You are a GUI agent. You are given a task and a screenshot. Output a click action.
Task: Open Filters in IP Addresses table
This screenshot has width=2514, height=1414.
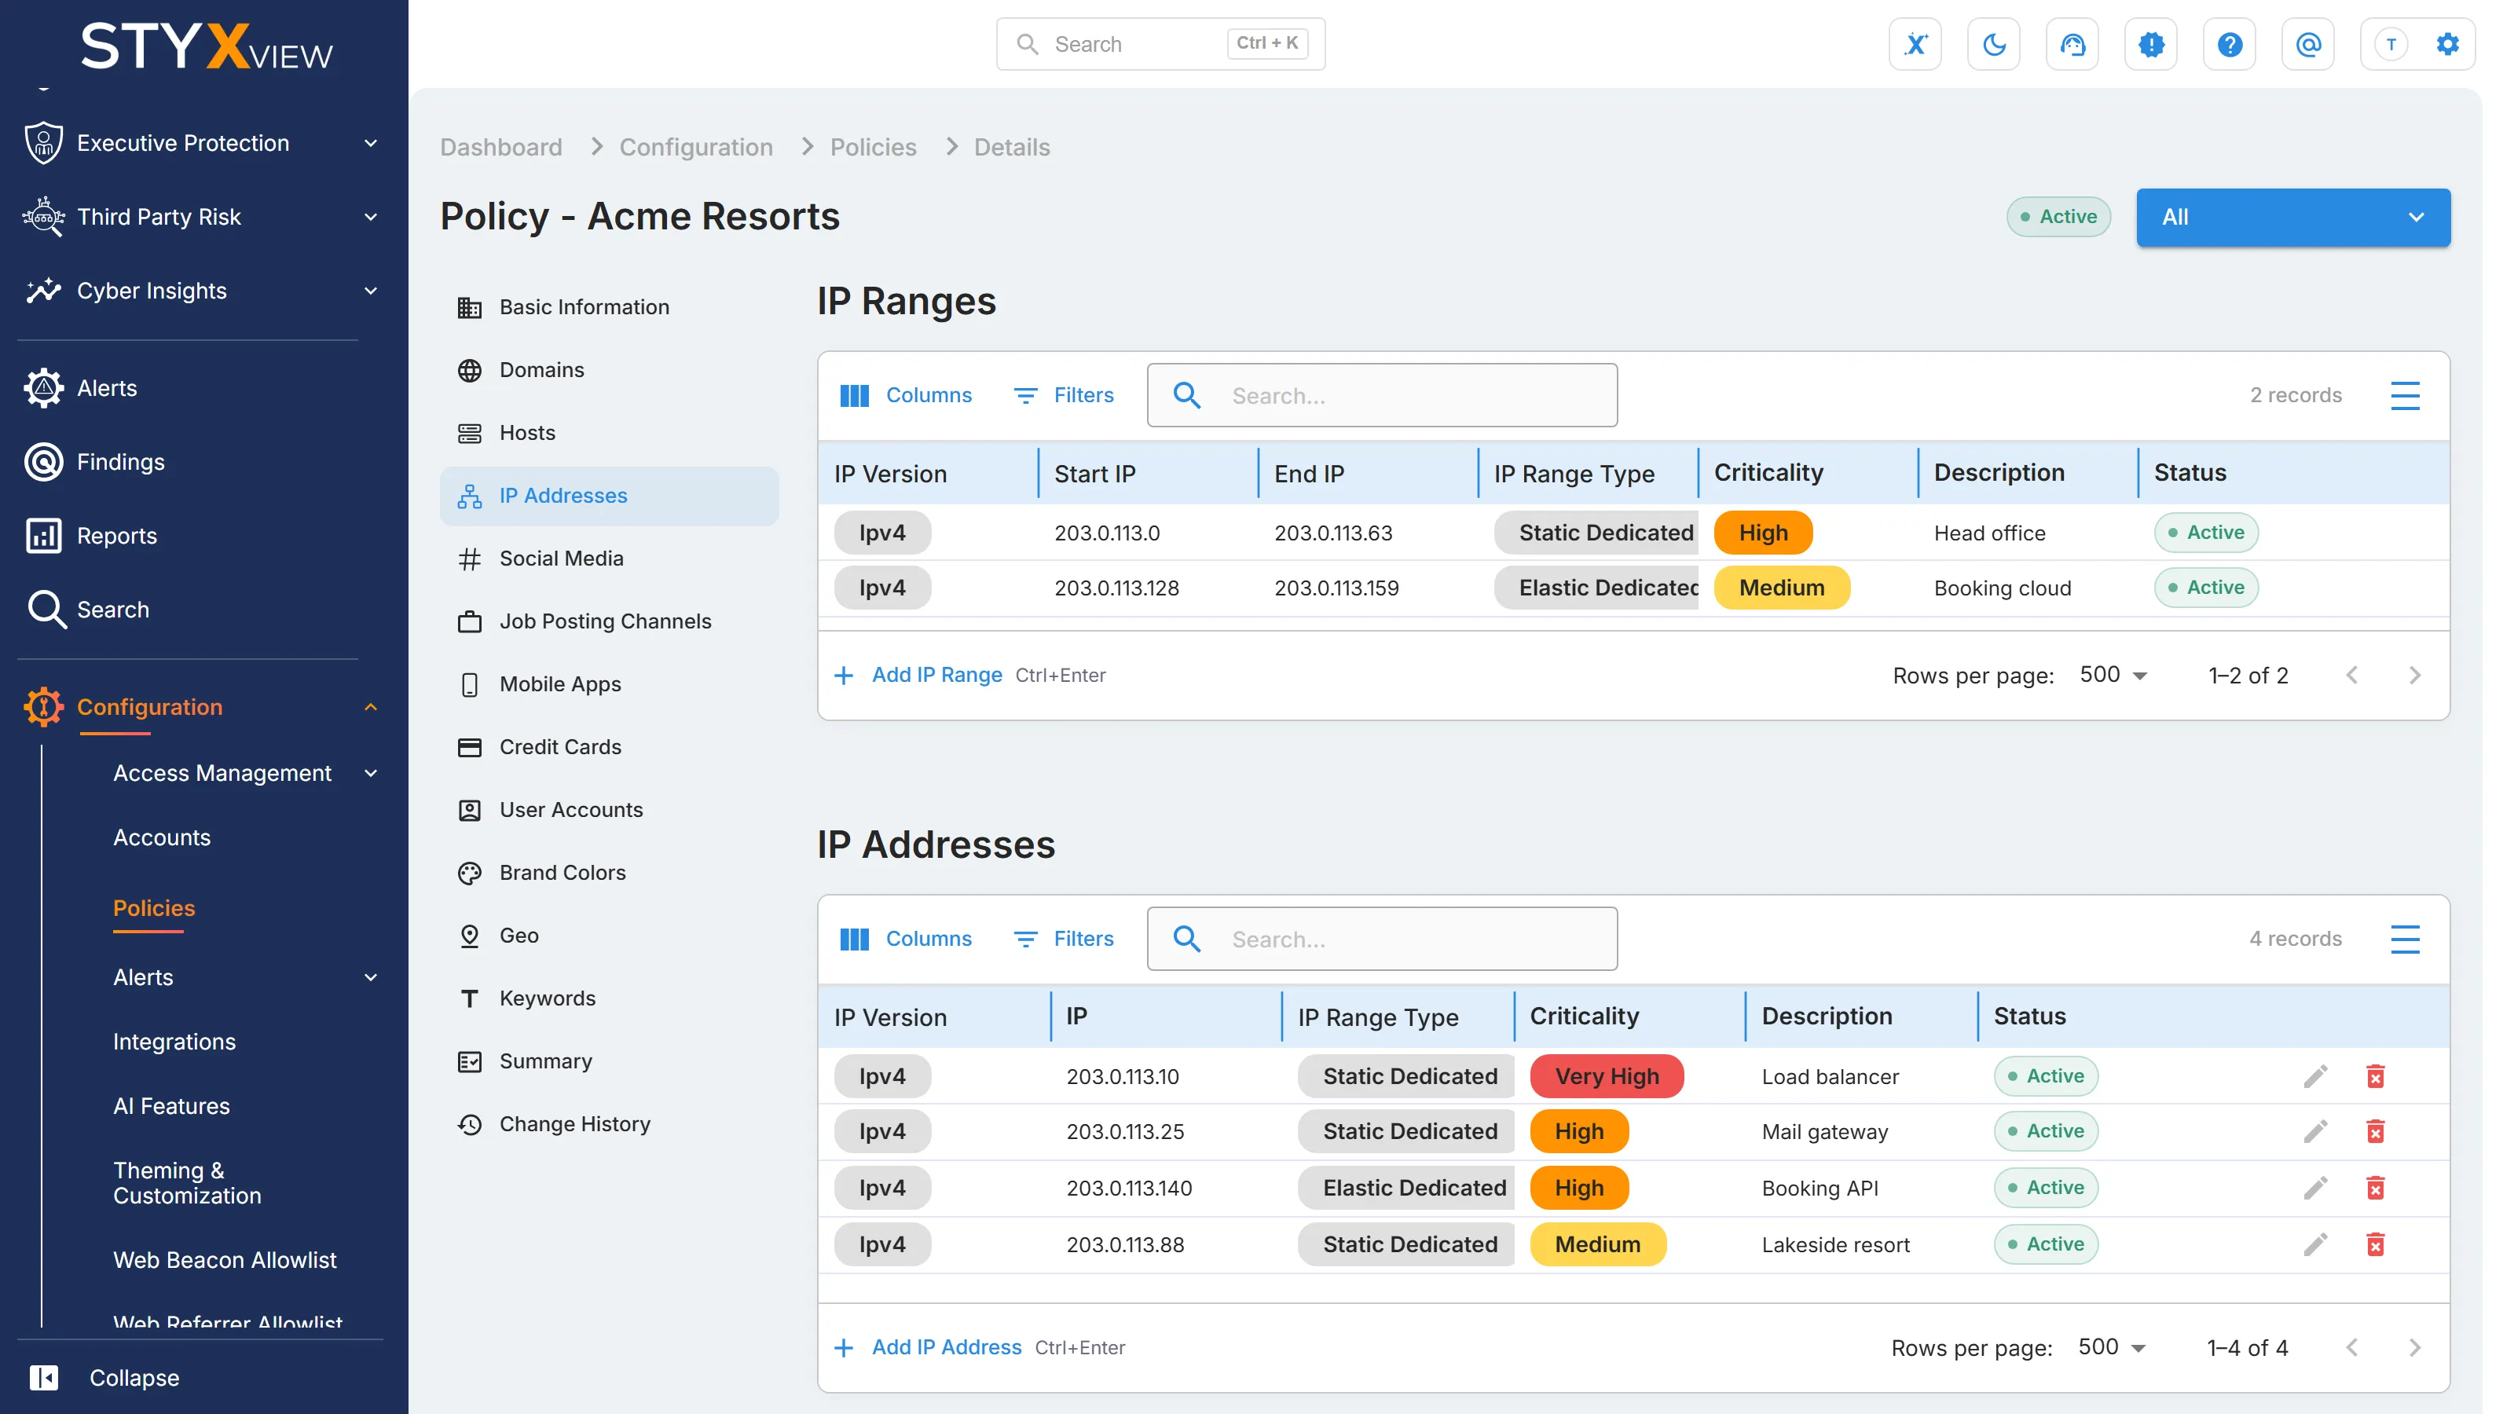(x=1064, y=939)
